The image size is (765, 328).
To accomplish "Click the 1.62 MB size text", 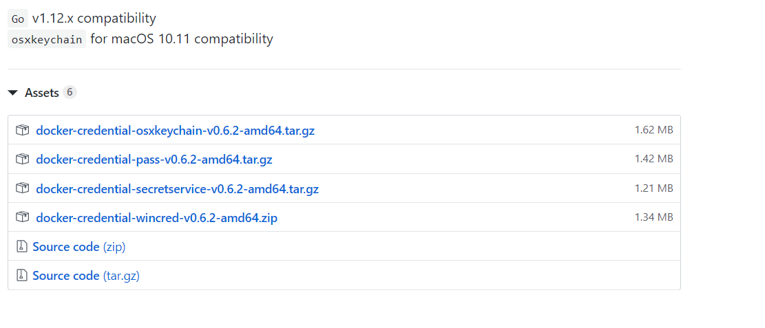I will [x=653, y=130].
